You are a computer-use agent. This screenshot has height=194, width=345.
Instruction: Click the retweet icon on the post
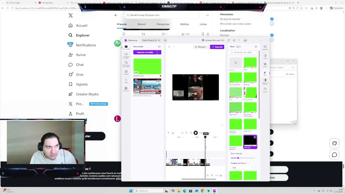(x=143, y=34)
